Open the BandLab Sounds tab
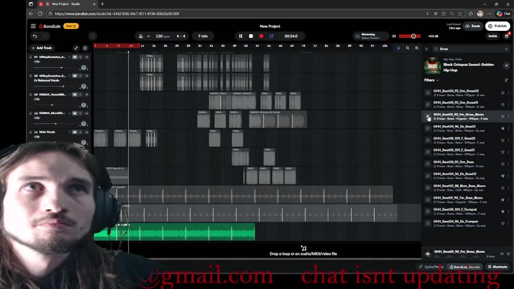This screenshot has width=514, height=289. click(x=465, y=267)
